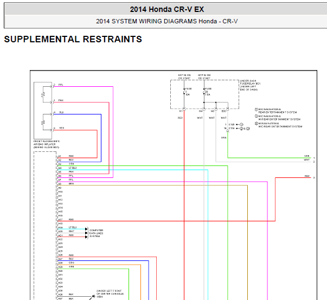Click the A2 pin label with BLU wire

pos(60,160)
